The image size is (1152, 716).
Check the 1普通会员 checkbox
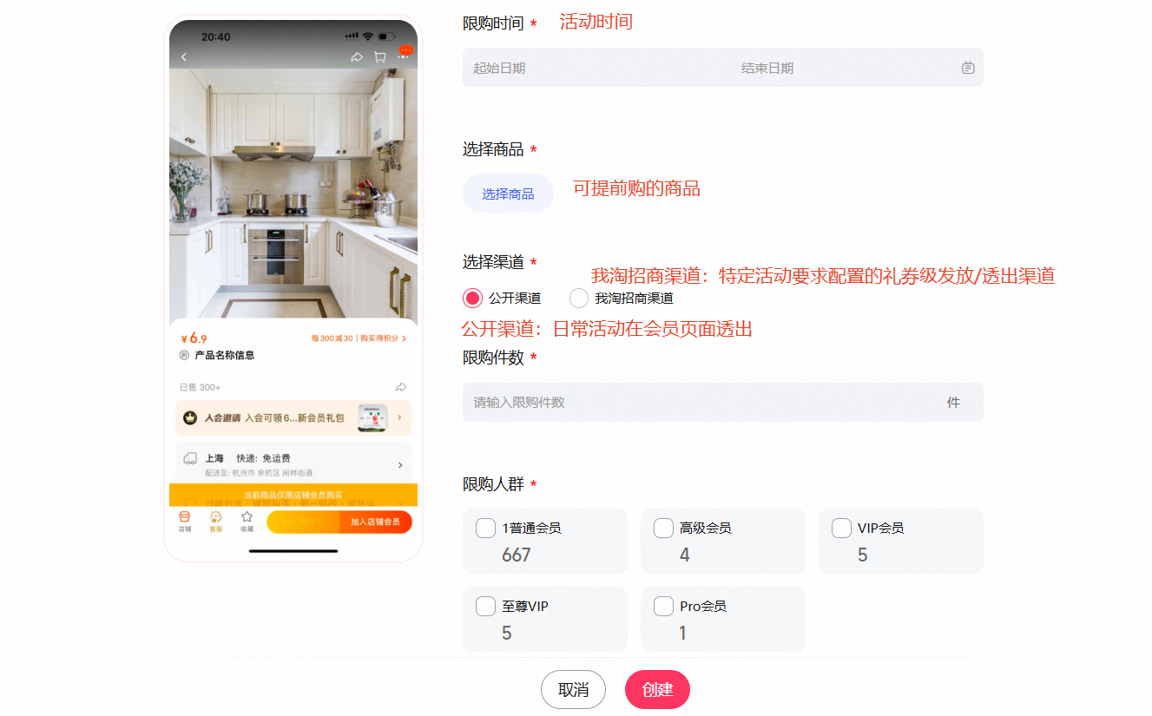coord(486,528)
